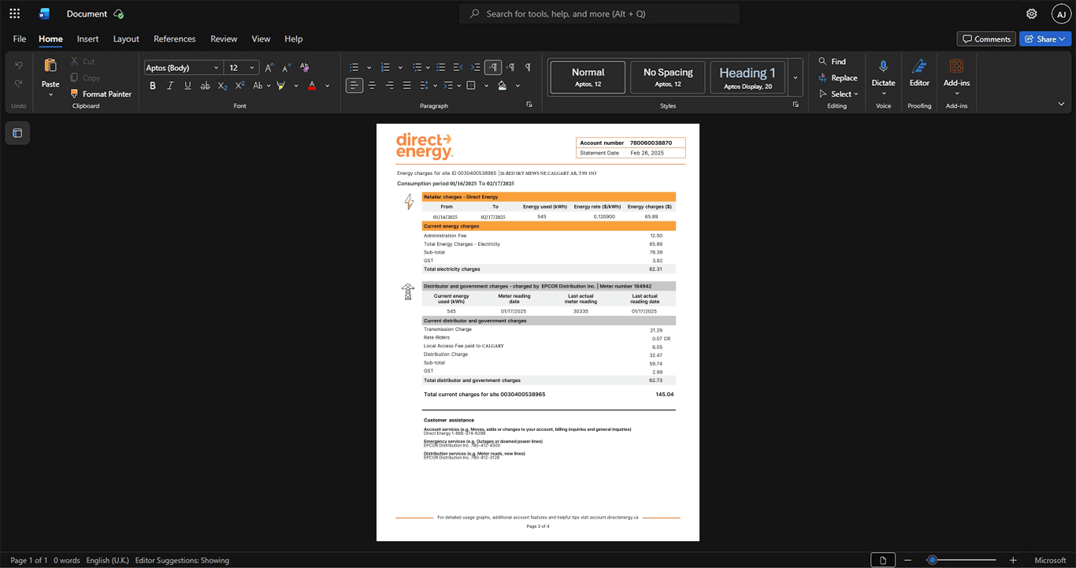1076x568 pixels.
Task: Expand the Styles gallery
Action: tap(796, 77)
